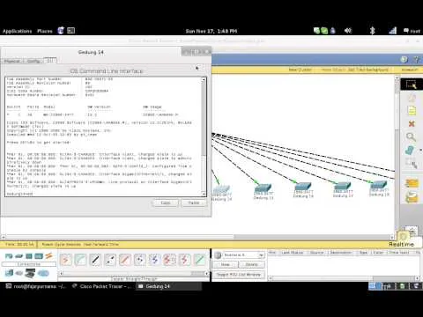Image resolution: width=423 pixels, height=317 pixels.
Task: Choose the Routers device category icon
Action: tap(9, 256)
